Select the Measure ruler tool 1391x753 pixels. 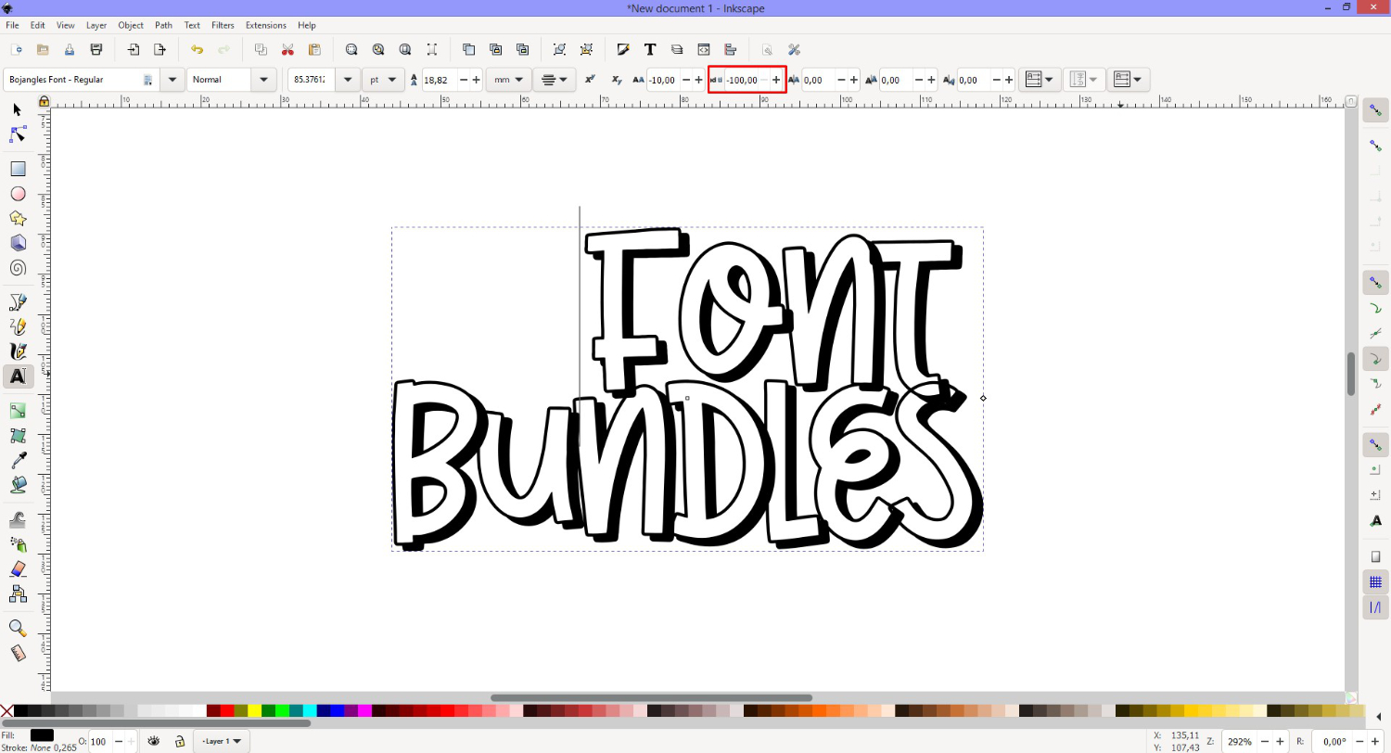coord(18,653)
